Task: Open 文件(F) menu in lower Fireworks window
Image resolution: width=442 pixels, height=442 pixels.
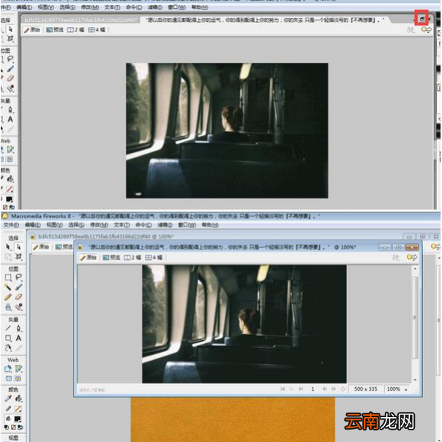Action: coord(11,225)
